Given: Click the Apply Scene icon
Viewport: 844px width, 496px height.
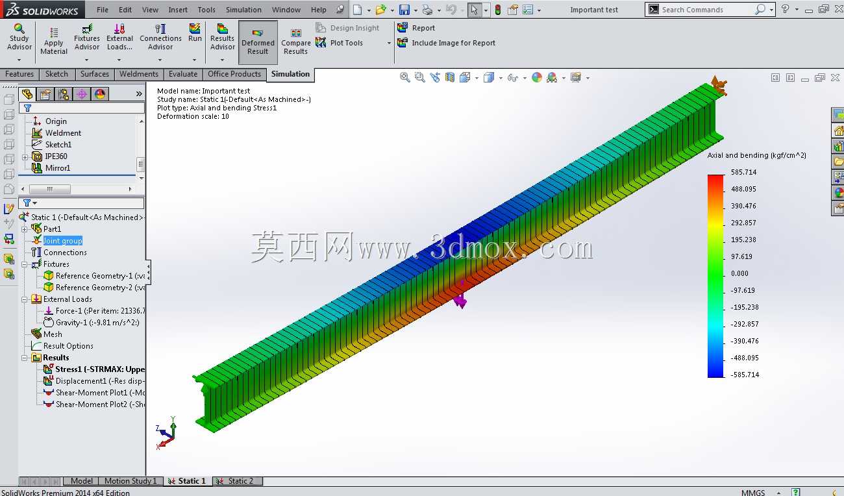Looking at the screenshot, I should (x=552, y=77).
